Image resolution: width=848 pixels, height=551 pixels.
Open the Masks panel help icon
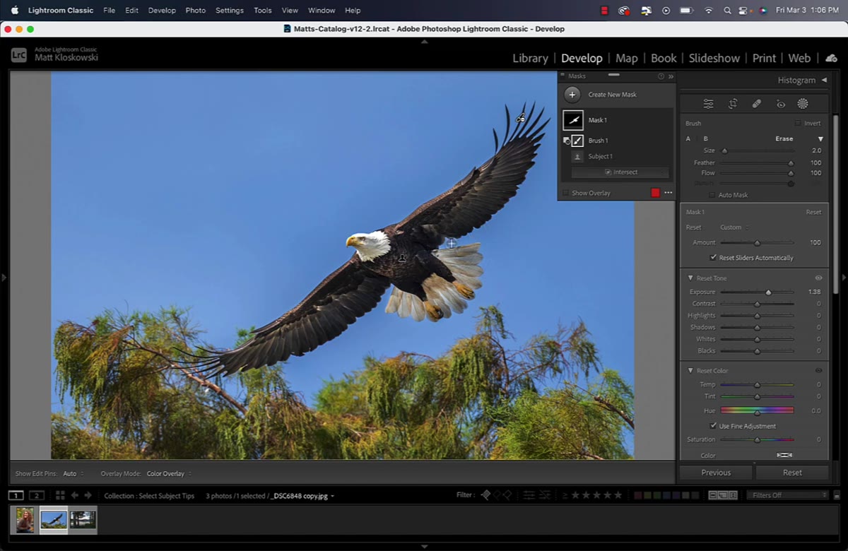point(661,76)
